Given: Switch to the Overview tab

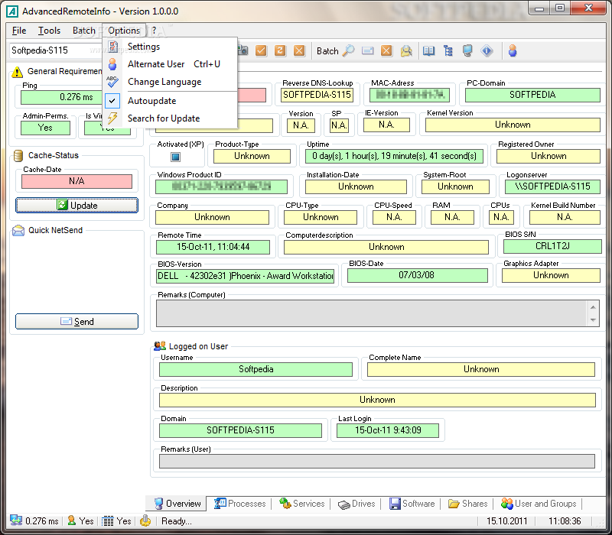Looking at the screenshot, I should point(177,504).
